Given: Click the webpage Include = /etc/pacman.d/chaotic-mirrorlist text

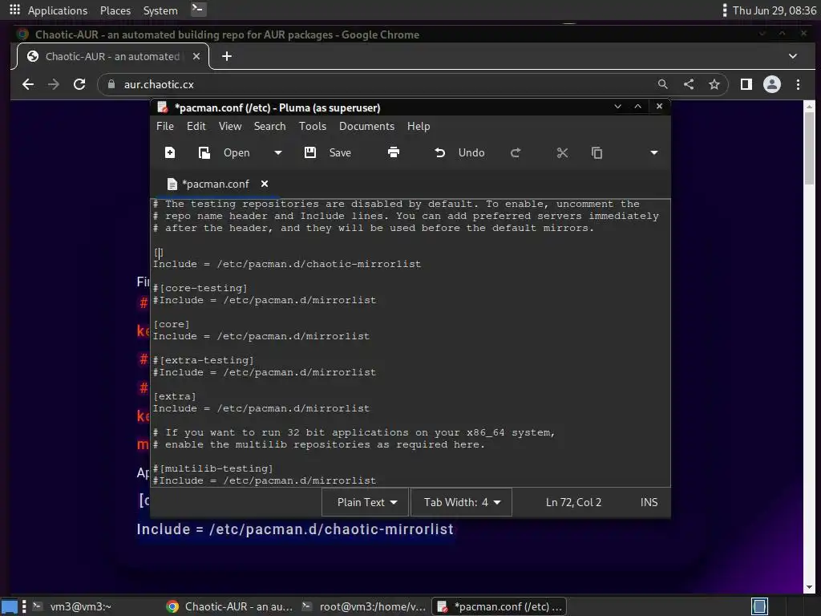Looking at the screenshot, I should 295,529.
